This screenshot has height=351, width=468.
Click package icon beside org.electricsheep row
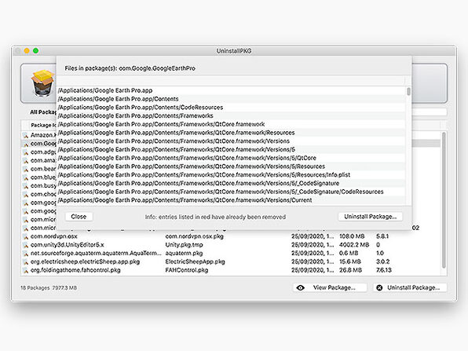[x=26, y=262]
